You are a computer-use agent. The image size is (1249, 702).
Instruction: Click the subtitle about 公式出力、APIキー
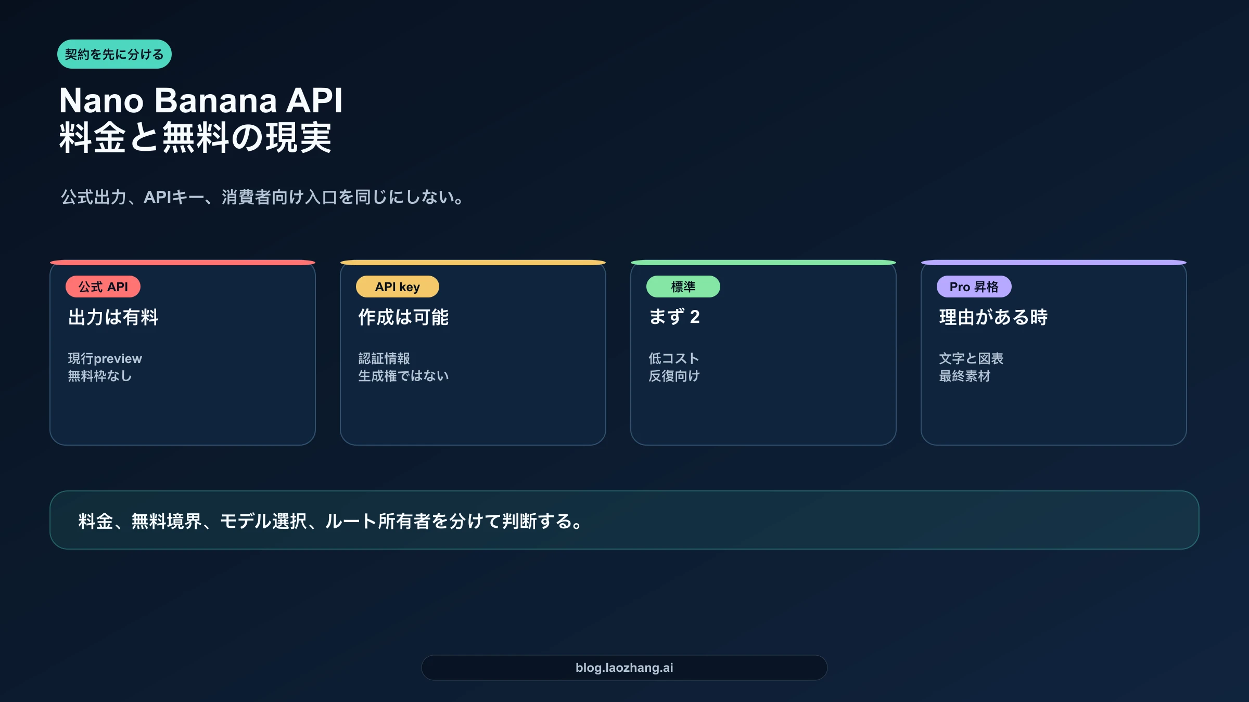tap(262, 197)
